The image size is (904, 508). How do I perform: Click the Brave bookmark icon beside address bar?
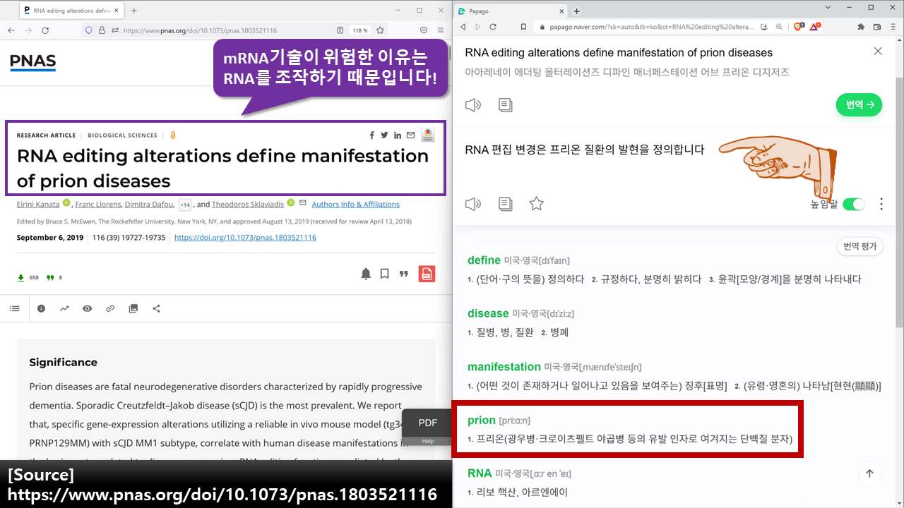(x=523, y=27)
